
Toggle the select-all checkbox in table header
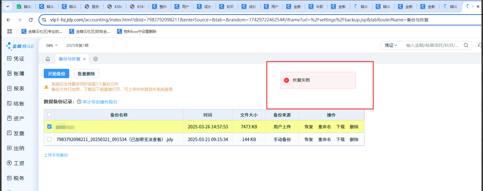49,115
